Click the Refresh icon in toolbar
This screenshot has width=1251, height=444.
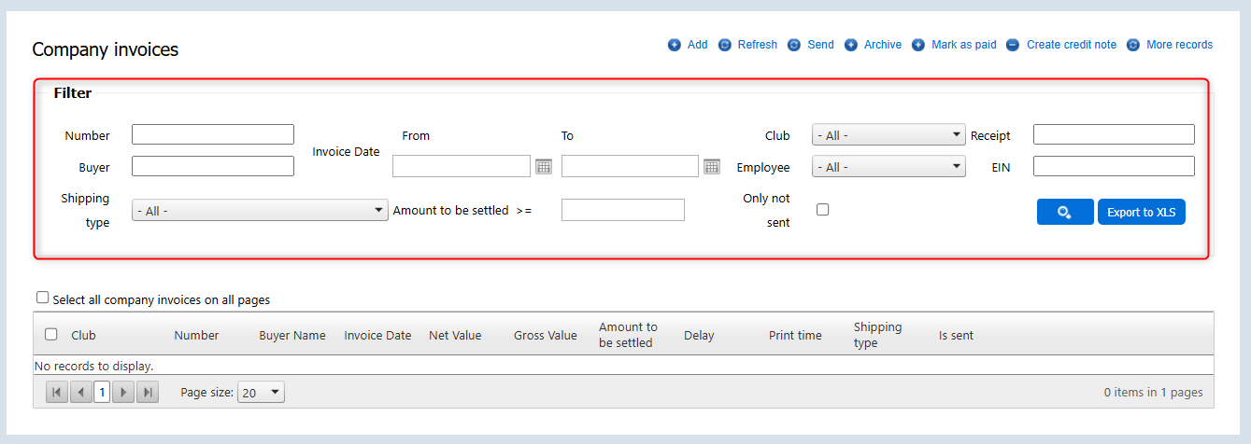(725, 45)
